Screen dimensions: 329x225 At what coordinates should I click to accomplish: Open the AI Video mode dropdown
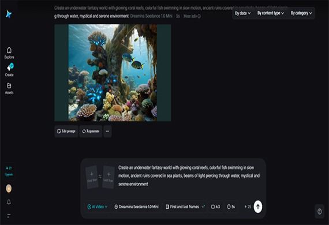coord(98,207)
